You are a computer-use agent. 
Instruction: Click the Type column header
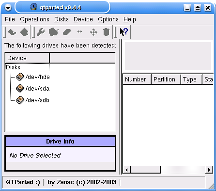pos(191,80)
